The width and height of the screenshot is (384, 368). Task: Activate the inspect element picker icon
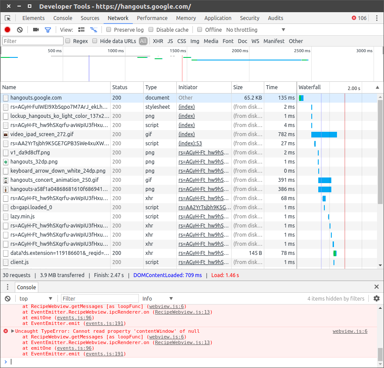coord(7,18)
